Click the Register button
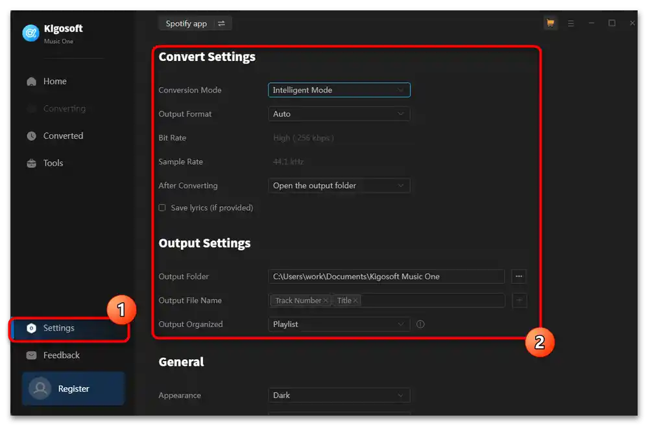Viewport: 648px width, 426px height. pos(73,389)
